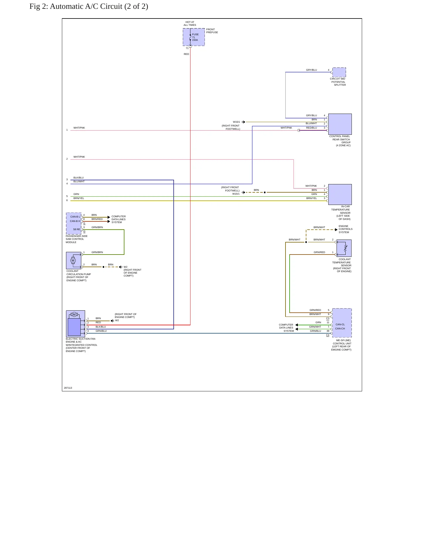Click the 'BRN/YEL' label at left connector 6
This screenshot has height=549, width=424.
pyautogui.click(x=79, y=198)
